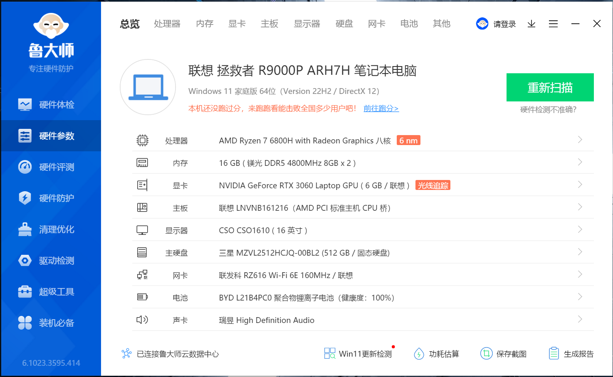Click 请登录 to sign in
Screen dimensions: 613x377
504,24
